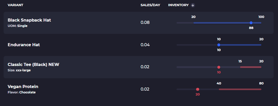This screenshot has height=106, width=278.
Task: Sort by the SALES/DAY column header
Action: 150,5
